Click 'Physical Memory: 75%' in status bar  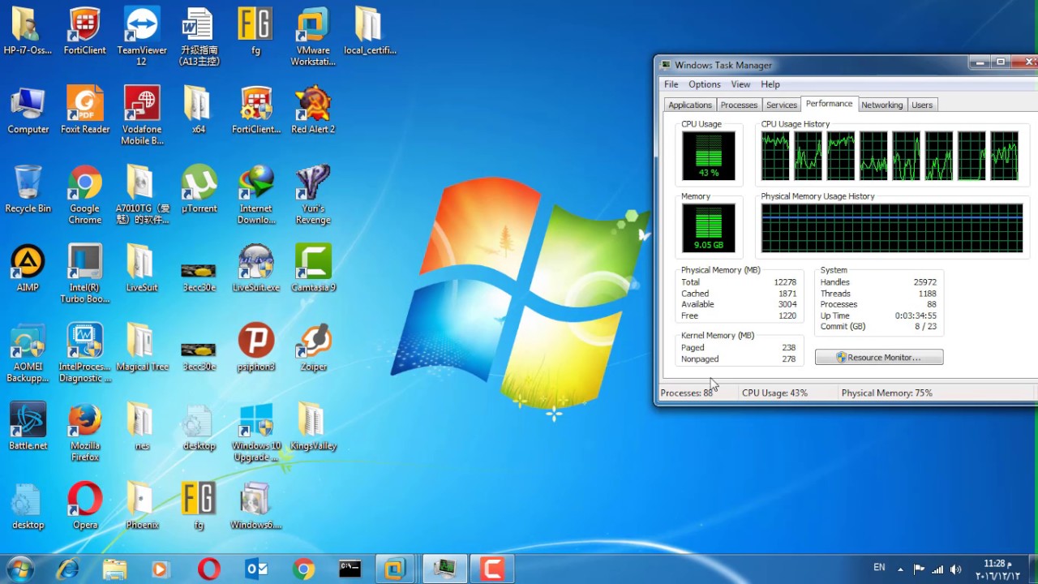point(887,393)
